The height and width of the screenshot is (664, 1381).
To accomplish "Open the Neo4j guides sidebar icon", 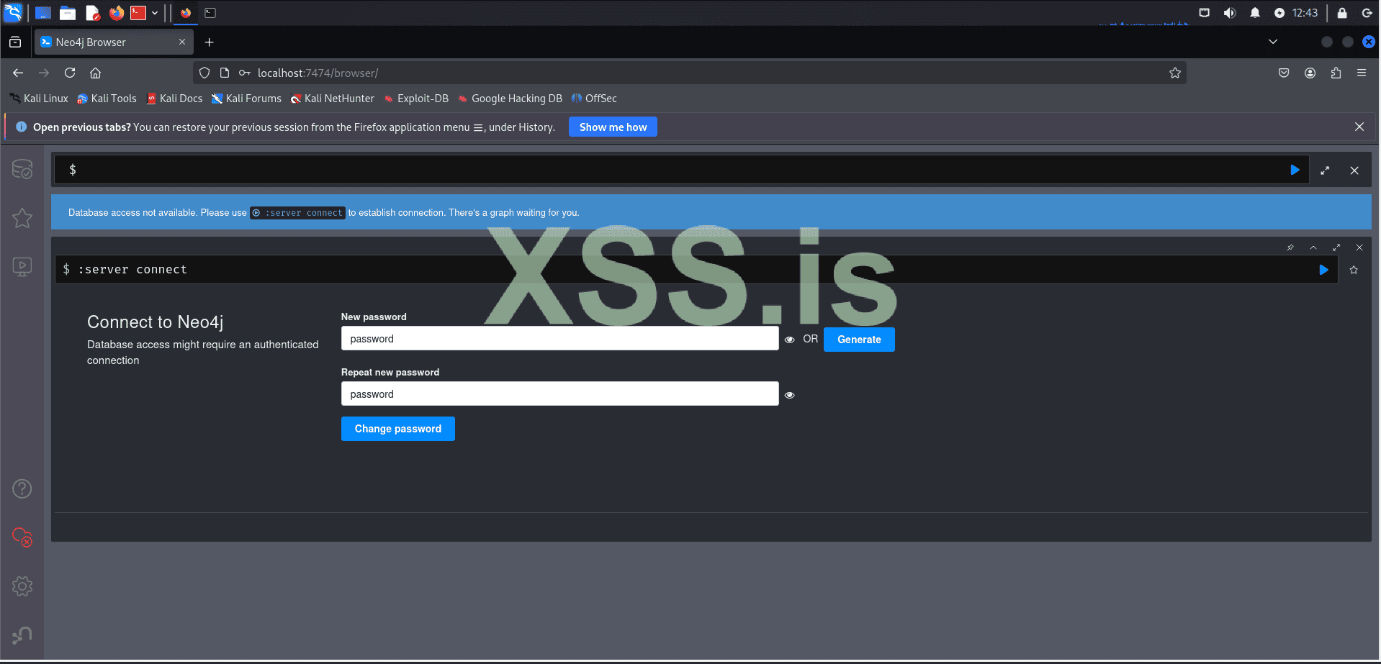I will 22,267.
